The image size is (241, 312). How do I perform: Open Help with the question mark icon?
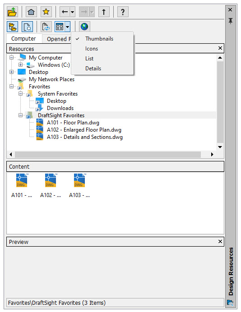coord(123,12)
